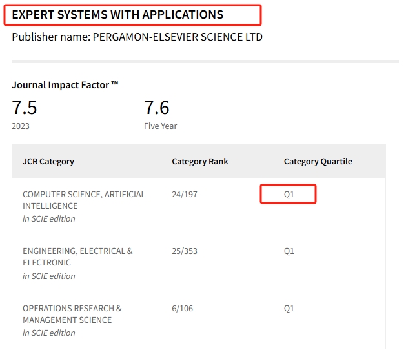Open the Computer Science, Artificial Intelligence category

[84, 200]
